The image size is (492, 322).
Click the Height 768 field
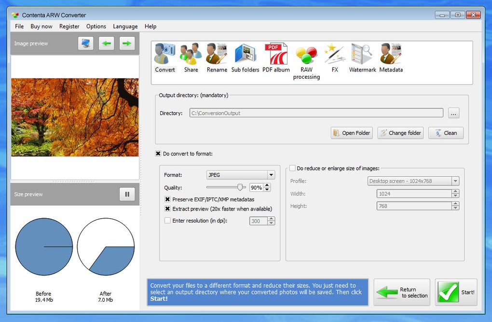coord(414,206)
